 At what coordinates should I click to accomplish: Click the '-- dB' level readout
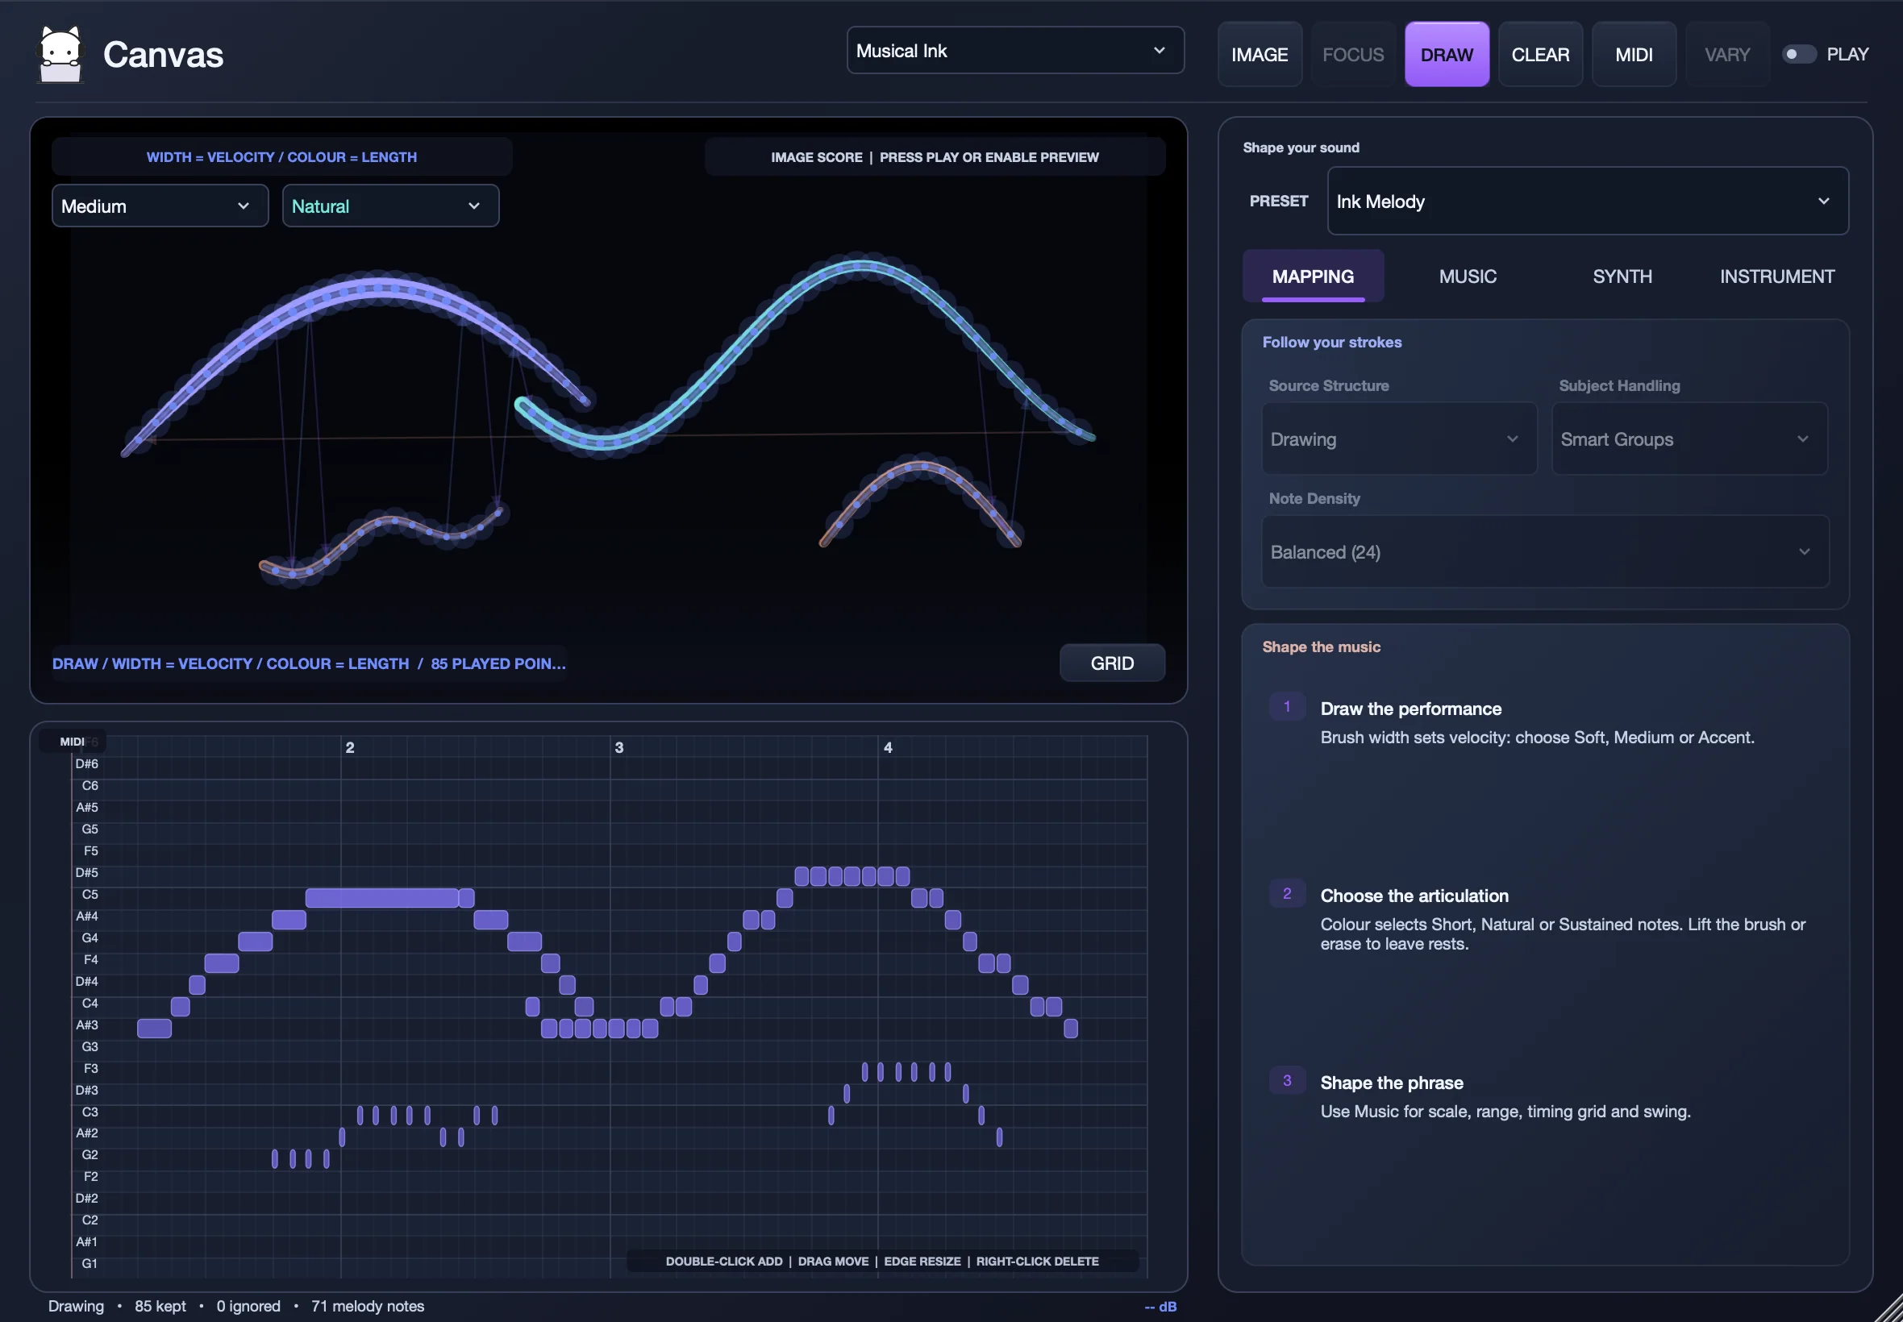click(1160, 1306)
